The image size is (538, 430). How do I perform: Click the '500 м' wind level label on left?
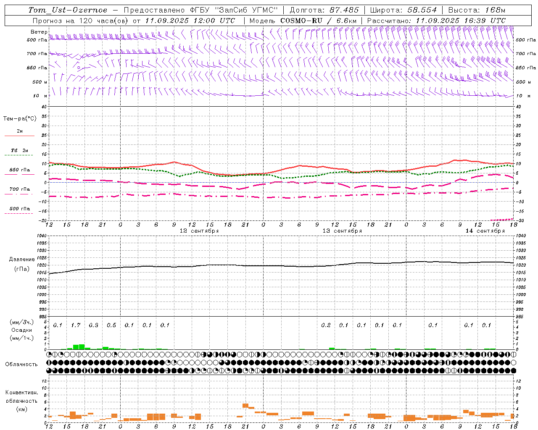pyautogui.click(x=40, y=82)
